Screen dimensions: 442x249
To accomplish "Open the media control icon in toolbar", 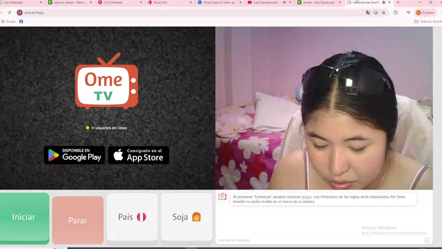I will (x=409, y=12).
